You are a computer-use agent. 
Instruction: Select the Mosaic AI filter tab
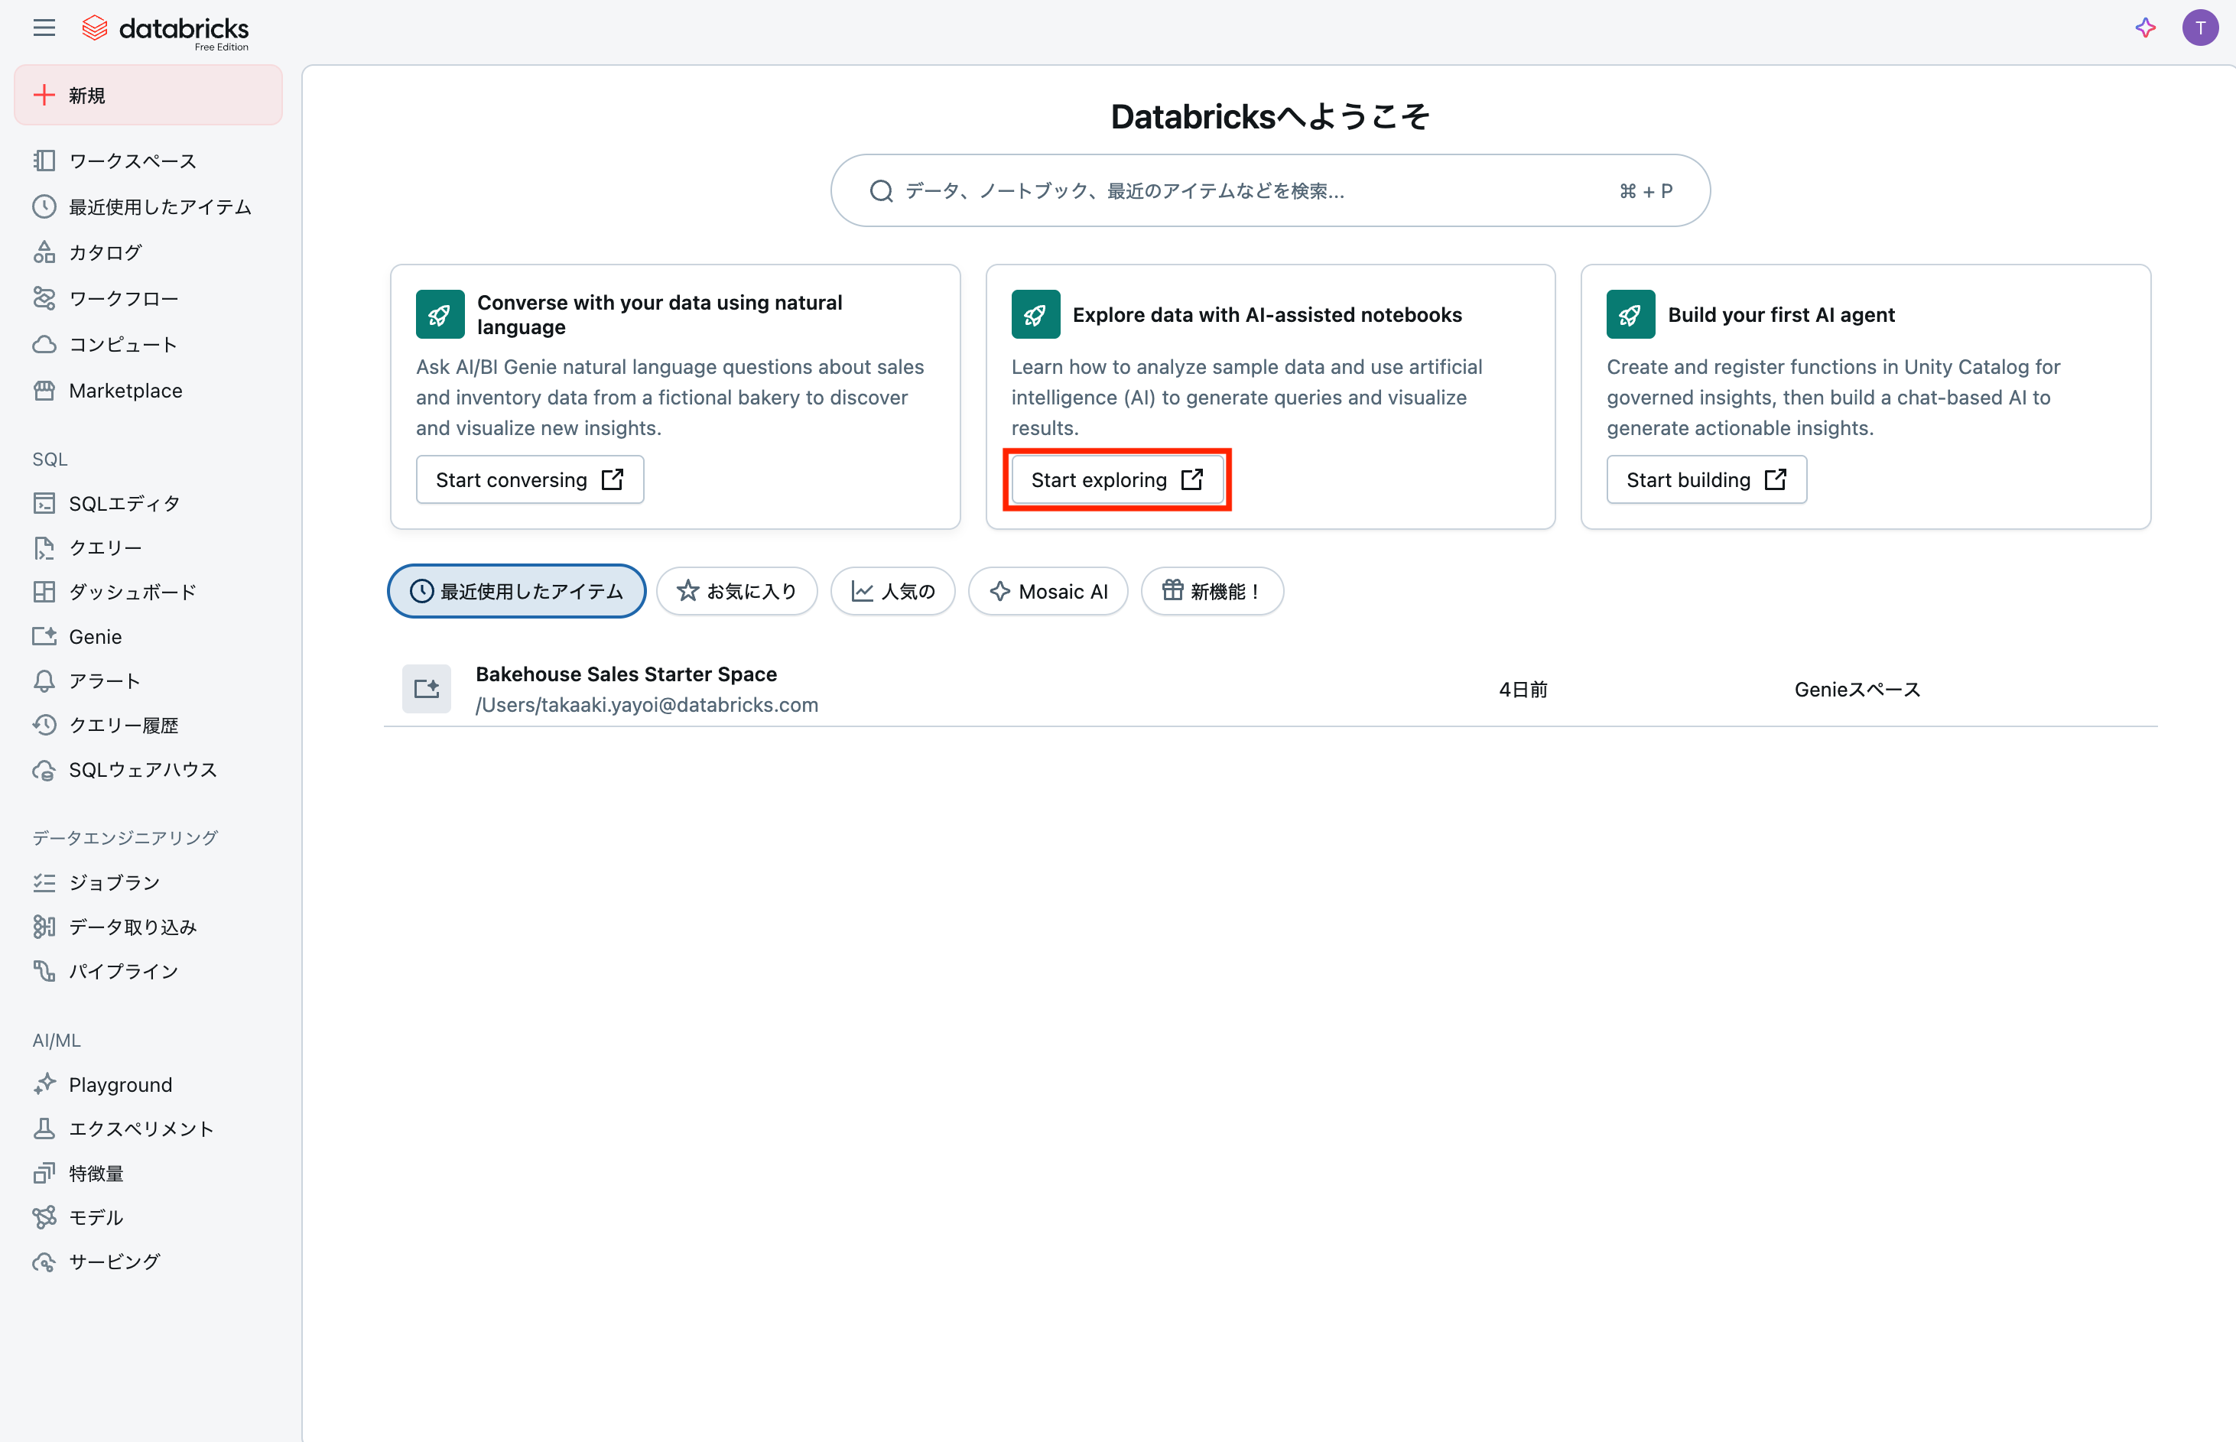tap(1048, 591)
